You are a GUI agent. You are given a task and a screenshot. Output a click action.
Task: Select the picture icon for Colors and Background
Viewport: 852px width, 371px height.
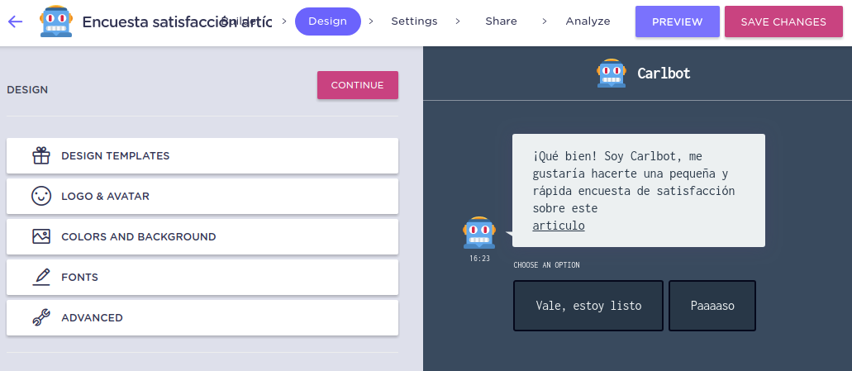point(41,236)
